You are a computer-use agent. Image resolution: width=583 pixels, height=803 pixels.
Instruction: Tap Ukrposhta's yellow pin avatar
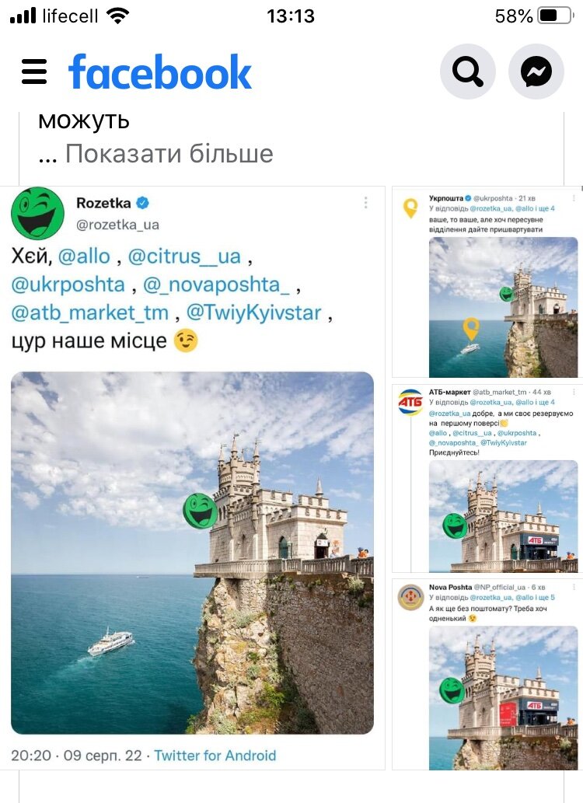[x=410, y=208]
